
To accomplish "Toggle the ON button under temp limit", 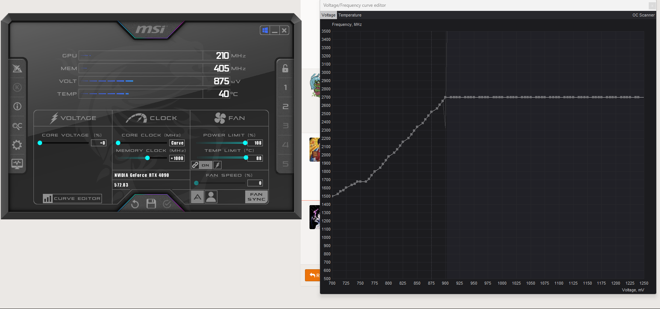I will pos(205,165).
